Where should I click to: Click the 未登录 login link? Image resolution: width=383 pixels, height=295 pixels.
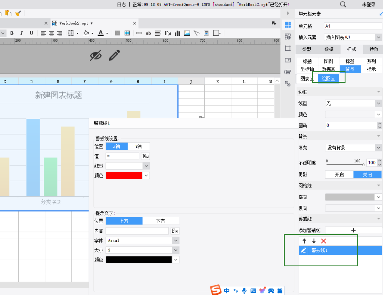pyautogui.click(x=369, y=4)
